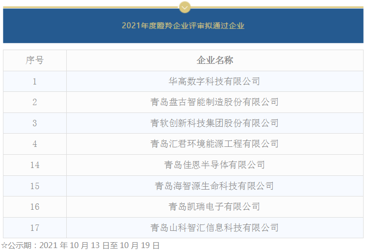The width and height of the screenshot is (368, 252).
Task: Click serial number 3 cell
Action: click(35, 123)
